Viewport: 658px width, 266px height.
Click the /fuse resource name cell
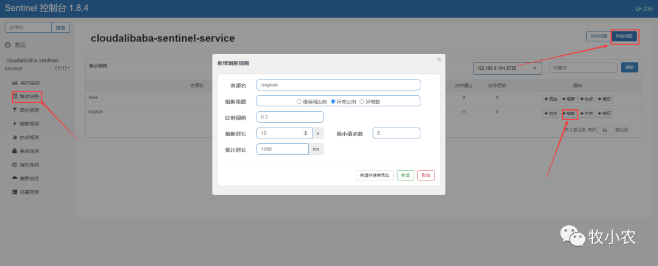tap(93, 97)
